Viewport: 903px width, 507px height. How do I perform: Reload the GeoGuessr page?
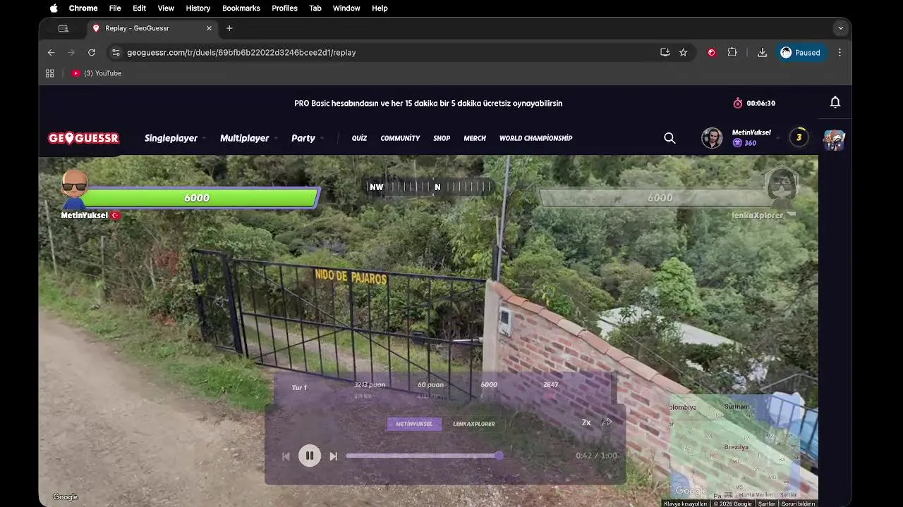91,52
